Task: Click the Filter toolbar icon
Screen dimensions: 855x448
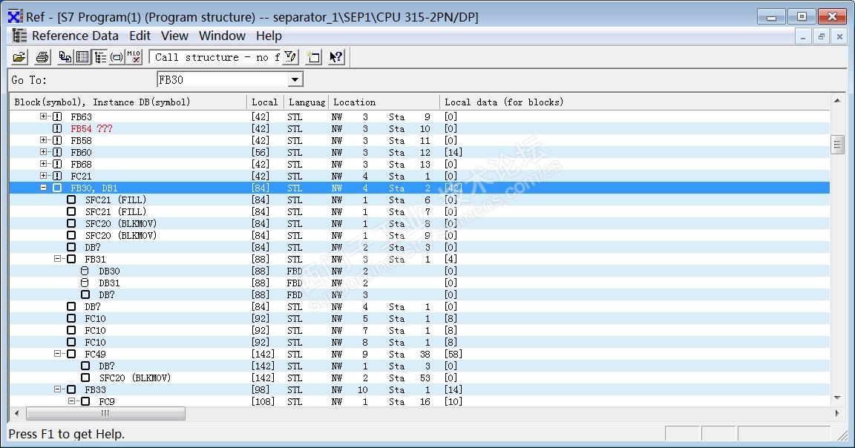Action: pos(291,56)
